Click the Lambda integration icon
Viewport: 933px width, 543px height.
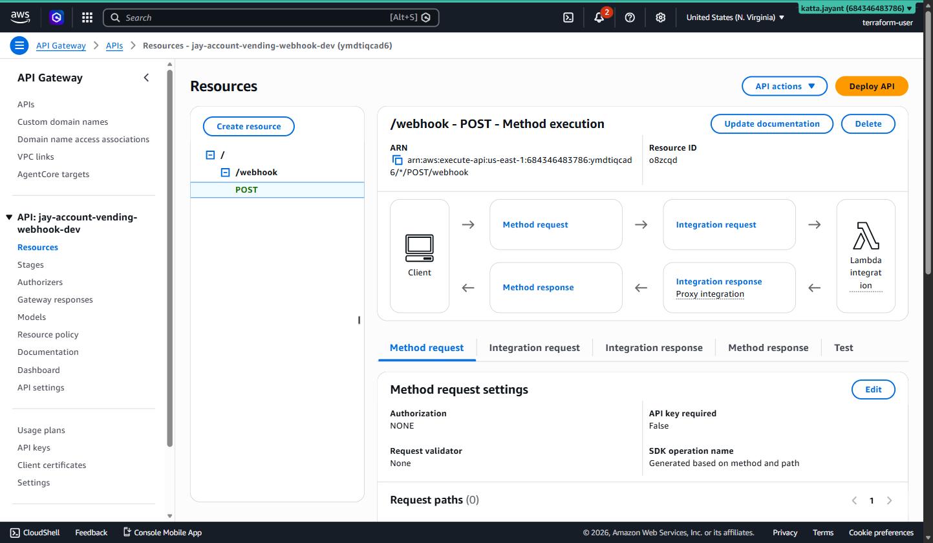pos(866,236)
